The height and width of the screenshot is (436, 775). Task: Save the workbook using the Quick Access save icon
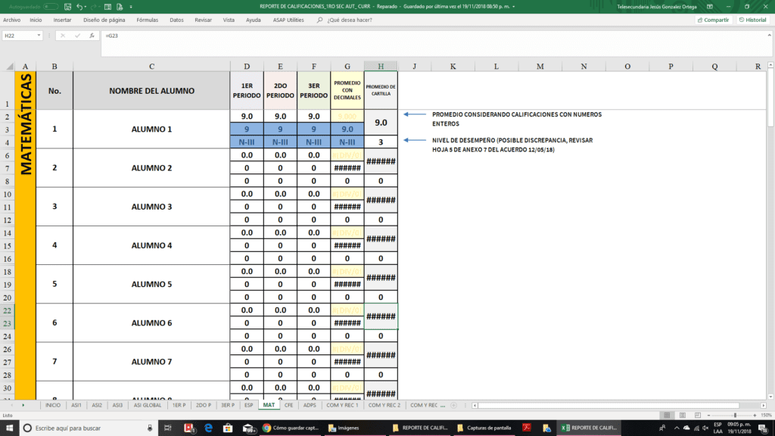[x=68, y=6]
